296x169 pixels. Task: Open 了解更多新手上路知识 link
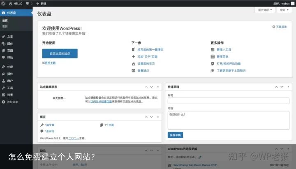[x=231, y=71]
